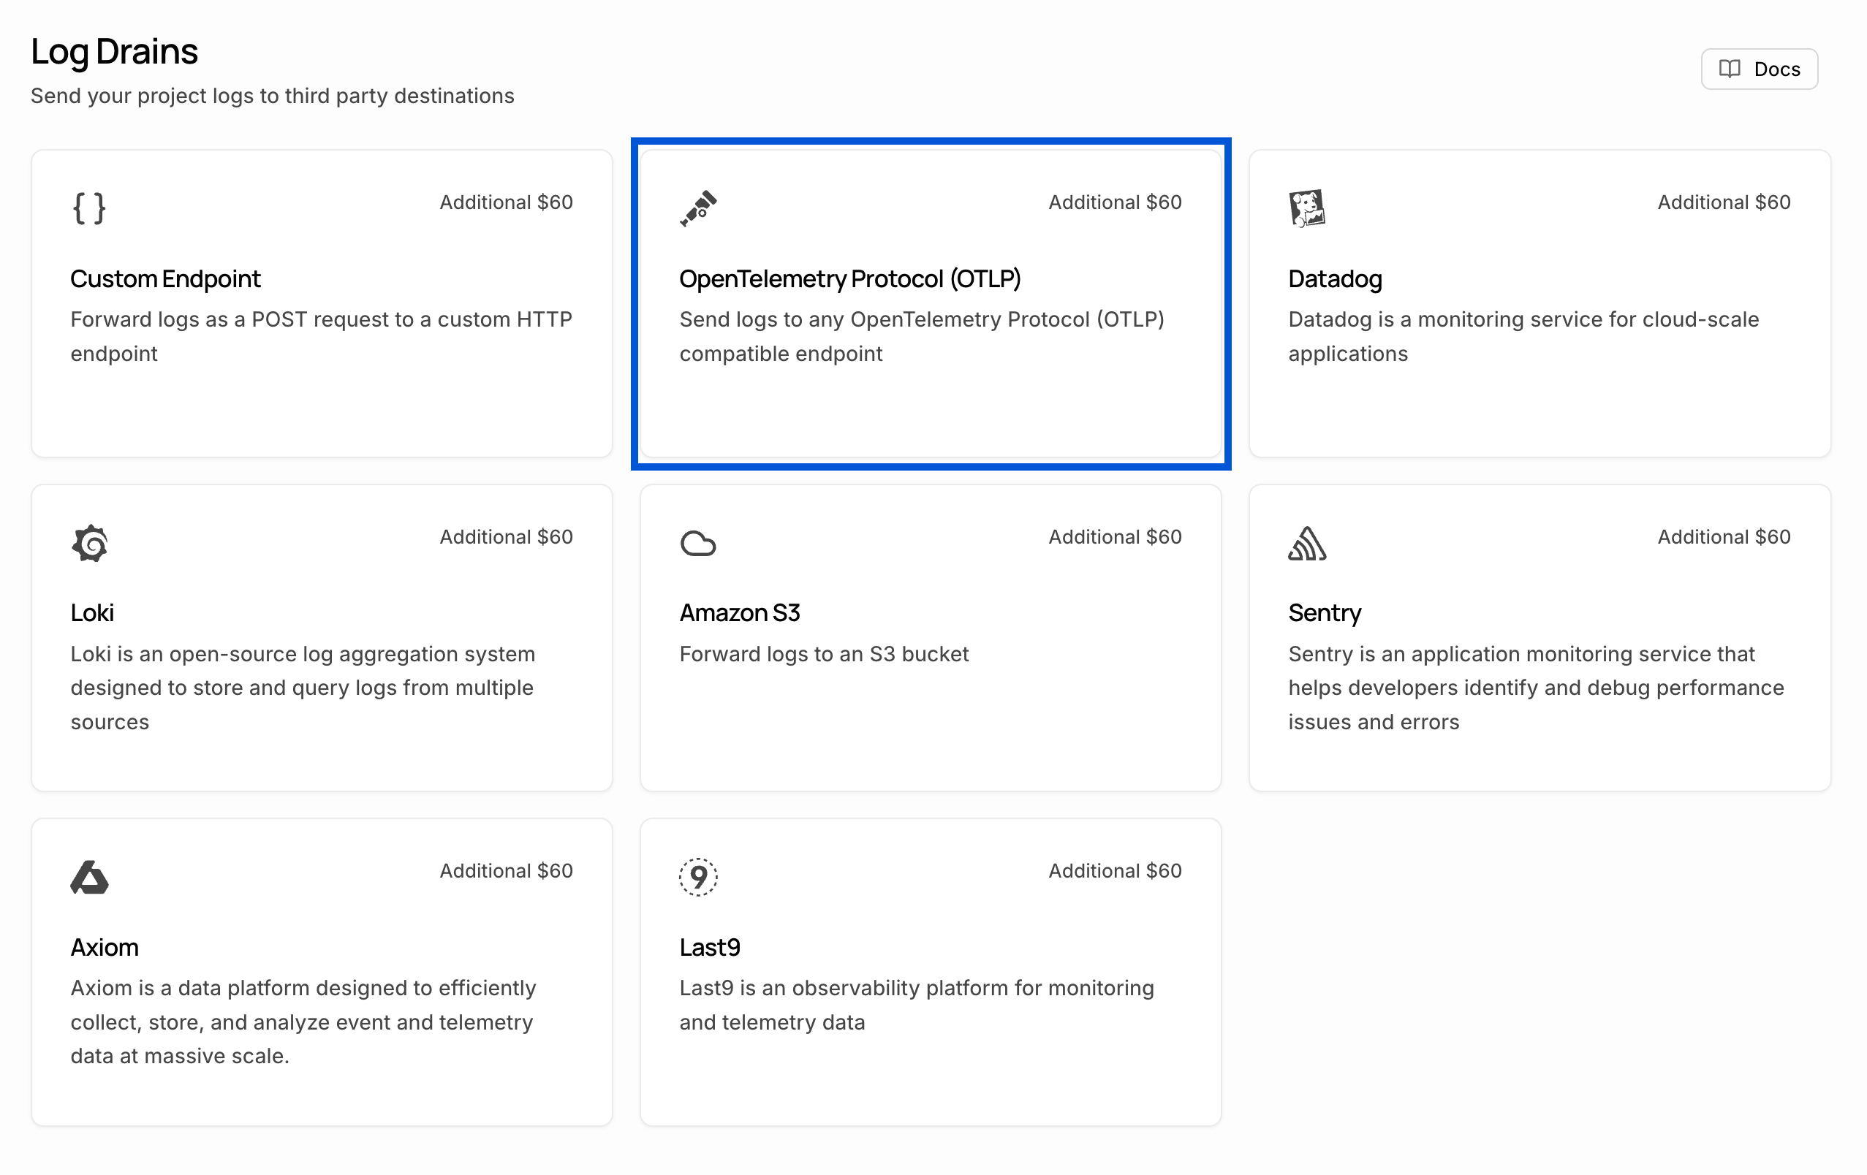Click 'Additional $60' on Custom Endpoint card
The width and height of the screenshot is (1867, 1175).
[x=507, y=202]
